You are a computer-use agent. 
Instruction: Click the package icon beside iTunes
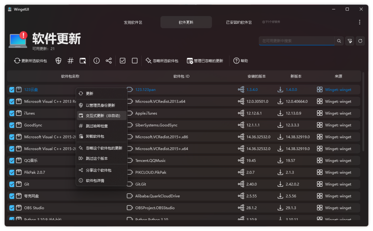(19, 113)
